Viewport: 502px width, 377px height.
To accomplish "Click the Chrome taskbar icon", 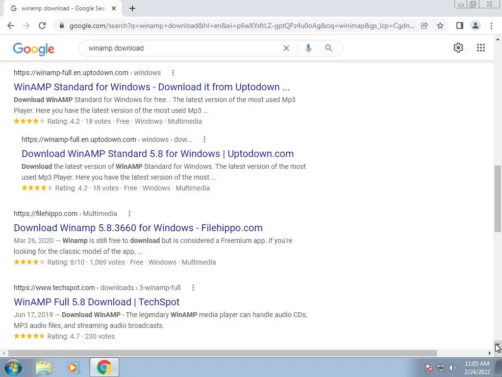I will 104,367.
